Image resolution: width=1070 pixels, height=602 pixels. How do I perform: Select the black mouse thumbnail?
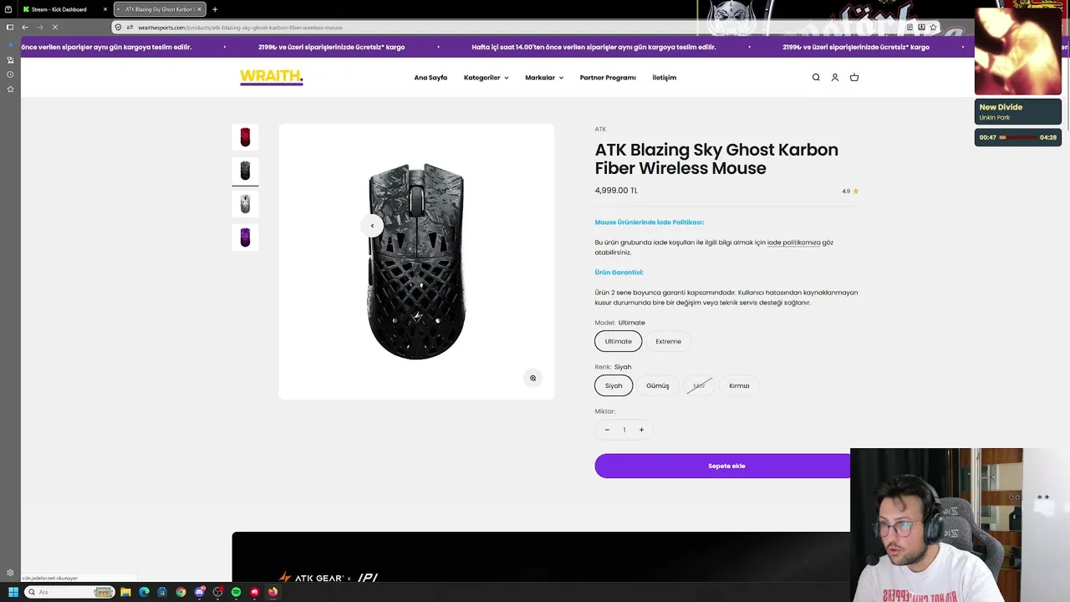point(245,171)
